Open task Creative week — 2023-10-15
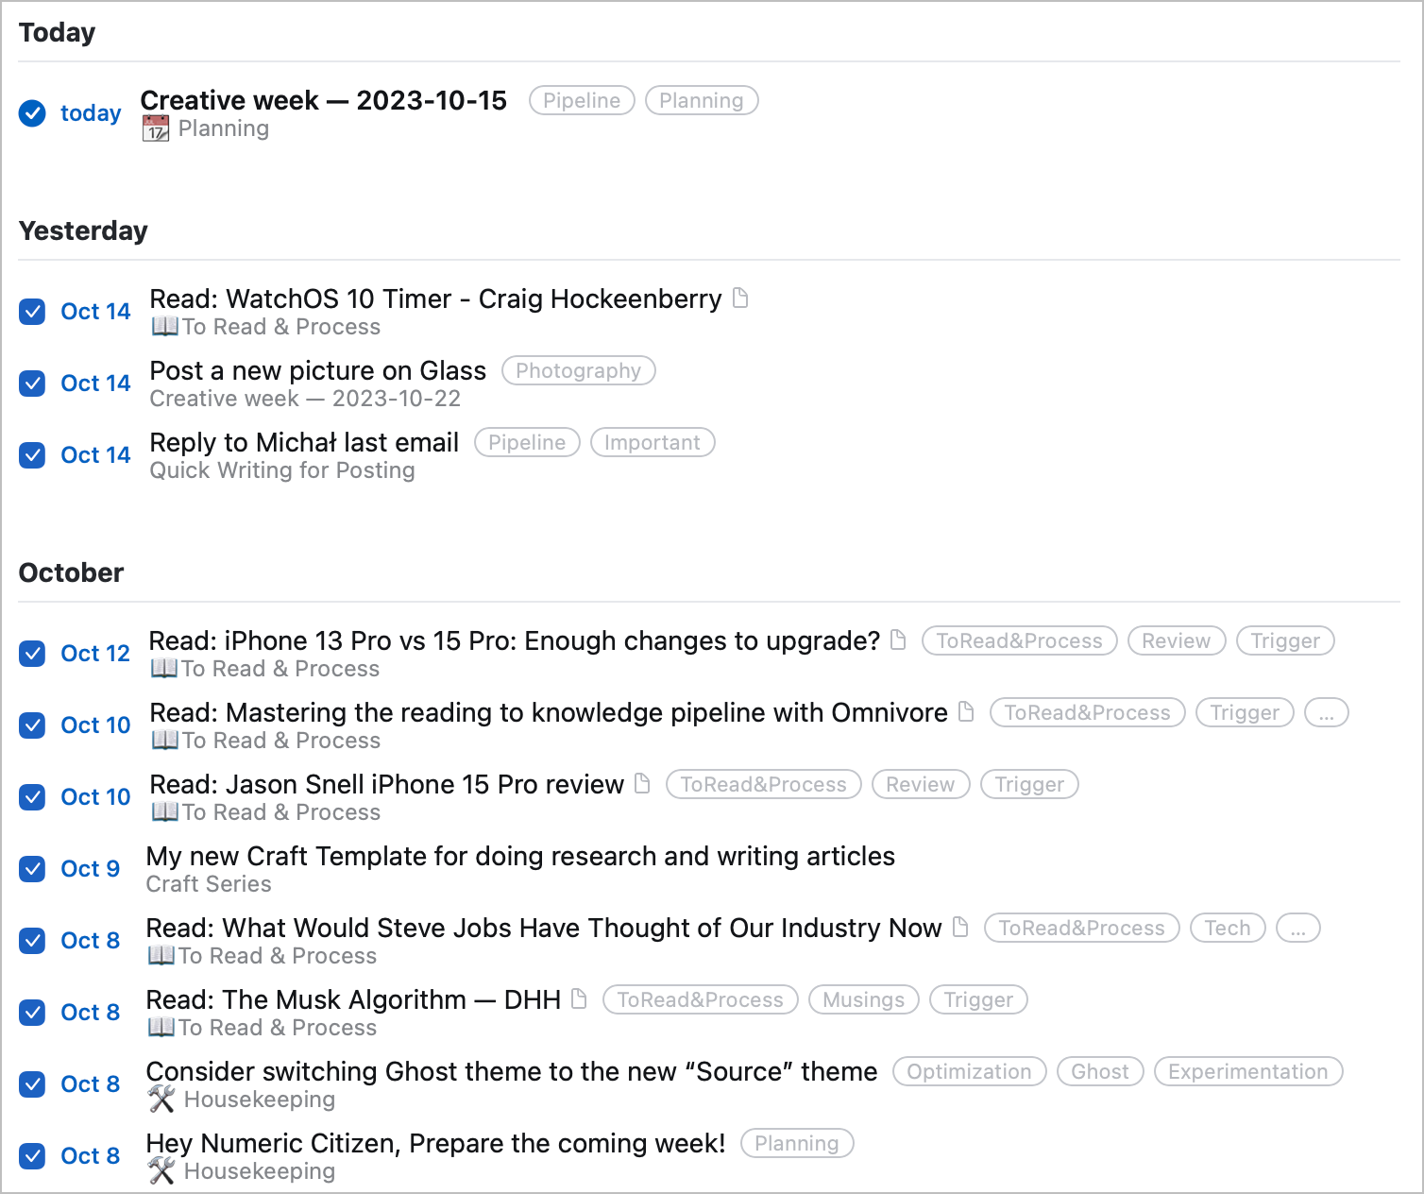 pos(324,100)
